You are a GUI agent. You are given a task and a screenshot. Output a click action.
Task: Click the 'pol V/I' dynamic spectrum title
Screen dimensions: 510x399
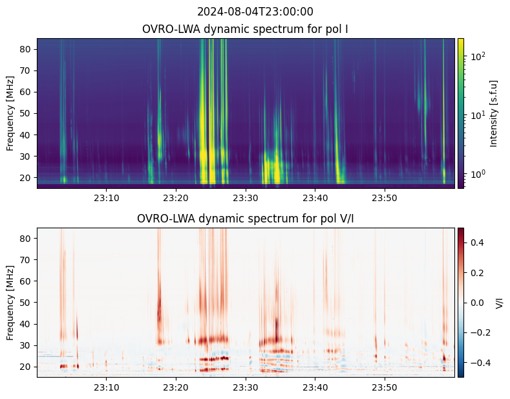[x=246, y=219]
